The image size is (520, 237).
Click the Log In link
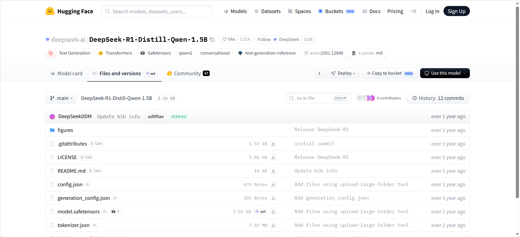click(432, 11)
